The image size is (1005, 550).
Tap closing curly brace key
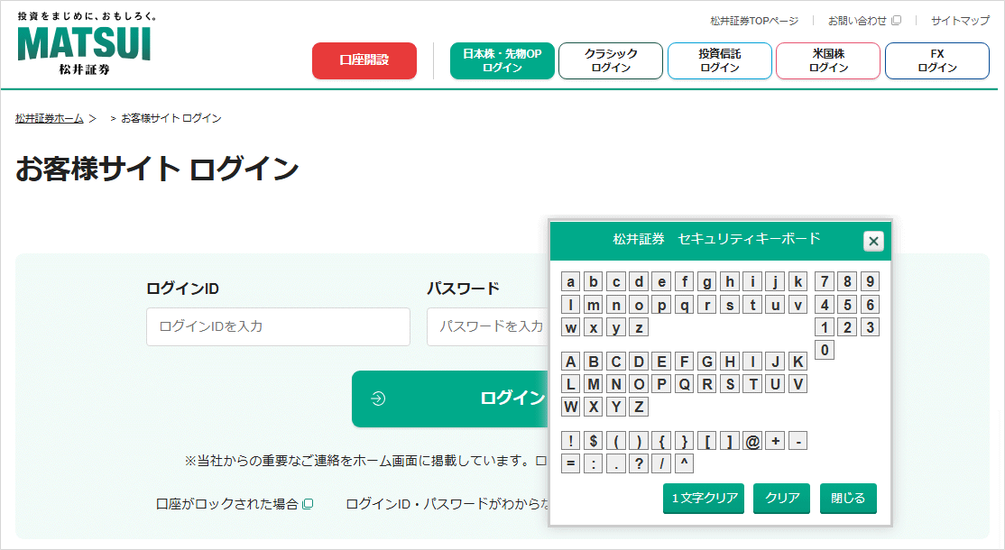click(x=685, y=441)
